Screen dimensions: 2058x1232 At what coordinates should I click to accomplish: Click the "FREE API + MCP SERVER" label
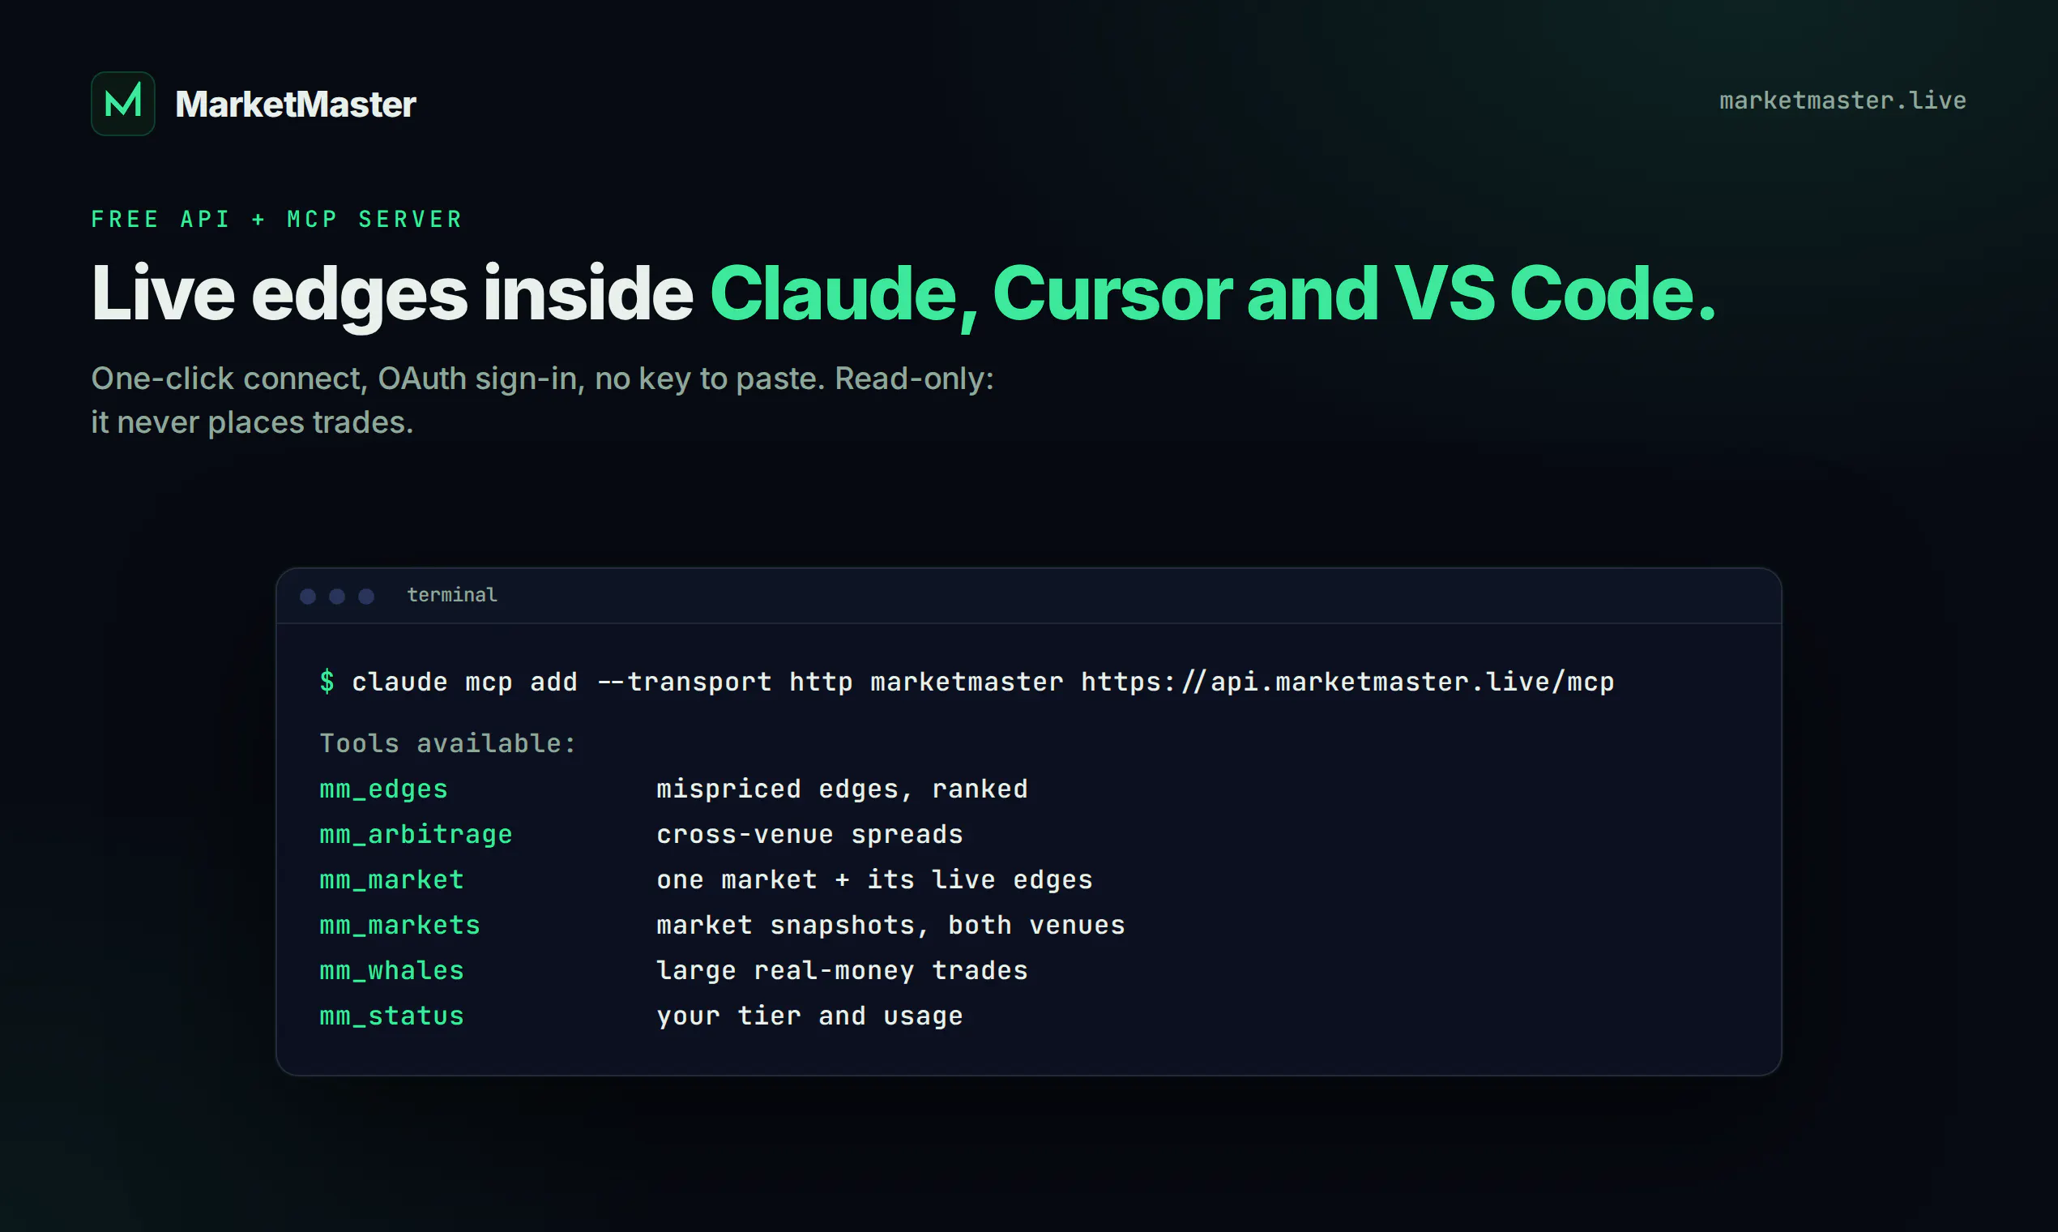pyautogui.click(x=276, y=219)
